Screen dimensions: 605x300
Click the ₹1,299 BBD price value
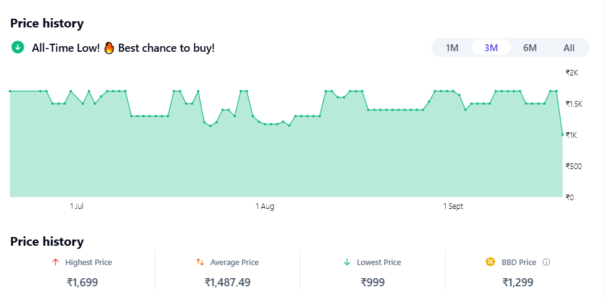pos(518,283)
